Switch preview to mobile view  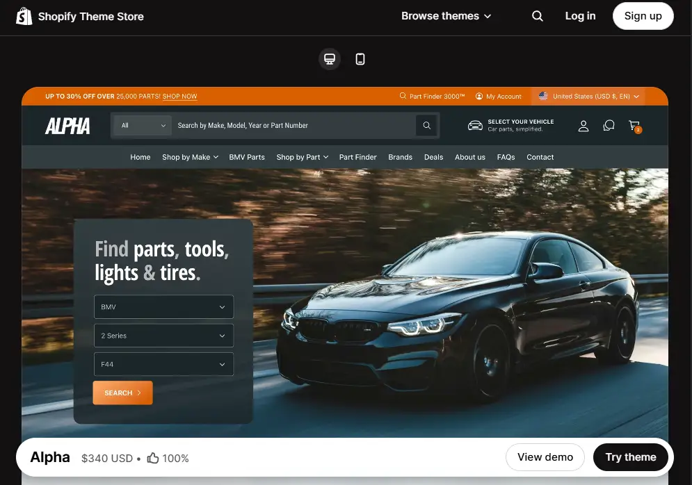(x=360, y=59)
